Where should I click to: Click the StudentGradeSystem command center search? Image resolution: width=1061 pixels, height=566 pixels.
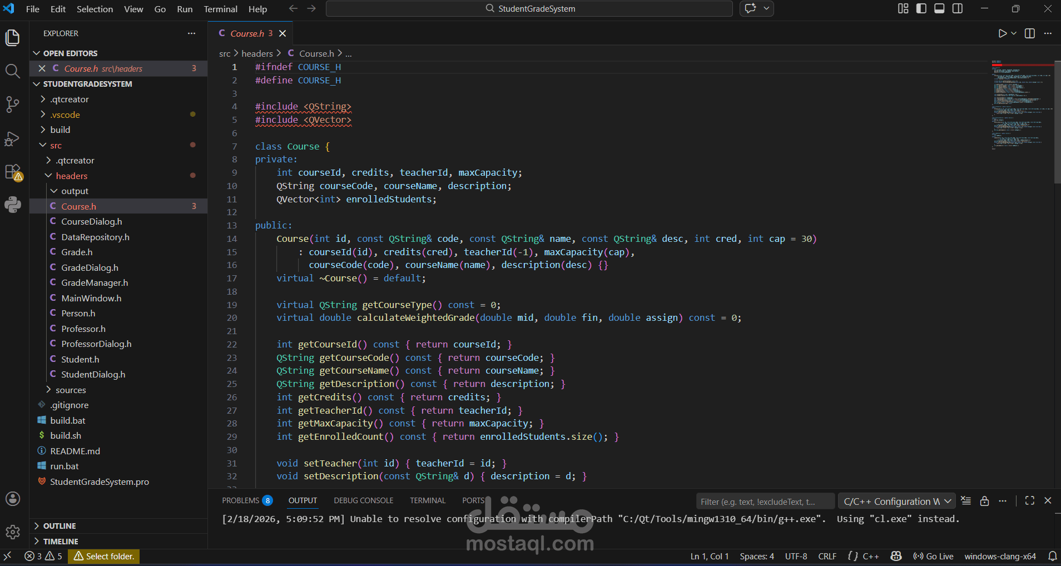[x=529, y=8]
